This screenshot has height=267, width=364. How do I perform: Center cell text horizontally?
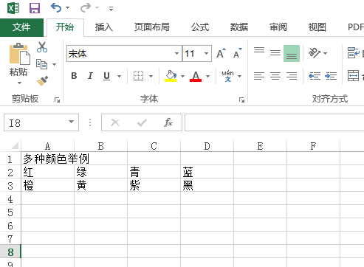coord(275,76)
